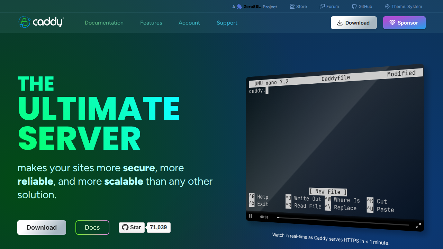Screen dimensions: 443x249
Task: Click the GitHub octocat icon in header
Action: tap(354, 7)
